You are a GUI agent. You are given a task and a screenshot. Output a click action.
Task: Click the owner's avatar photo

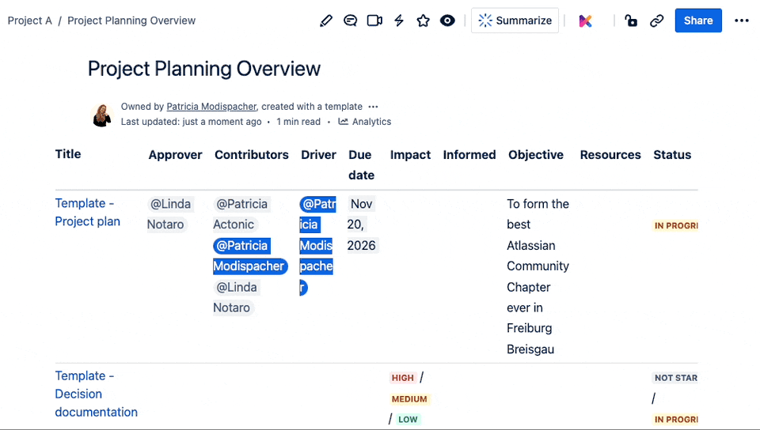click(102, 115)
